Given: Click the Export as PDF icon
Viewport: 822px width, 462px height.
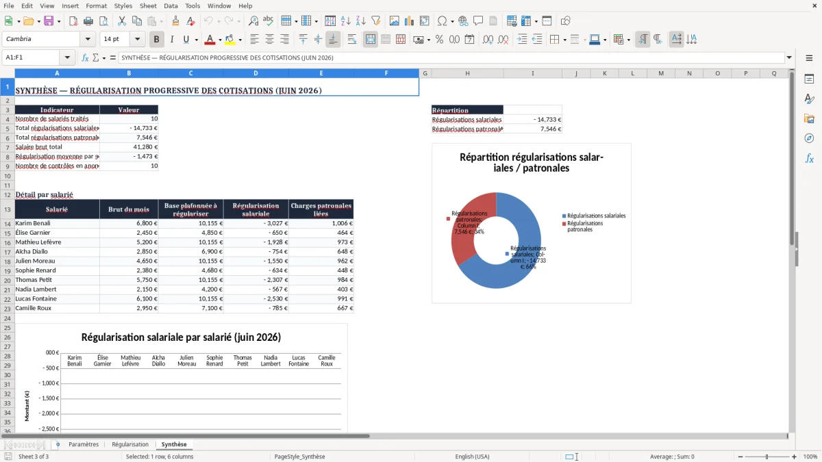Looking at the screenshot, I should [73, 21].
